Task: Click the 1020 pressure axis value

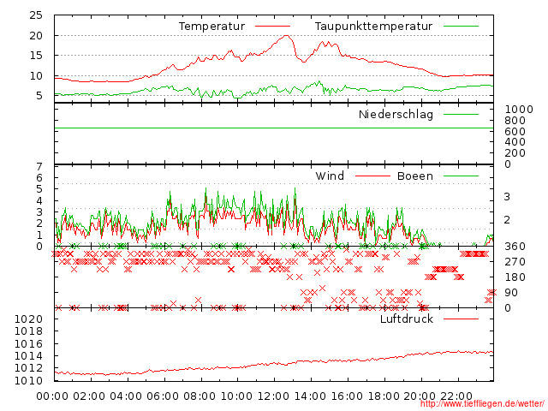Action: coord(28,319)
